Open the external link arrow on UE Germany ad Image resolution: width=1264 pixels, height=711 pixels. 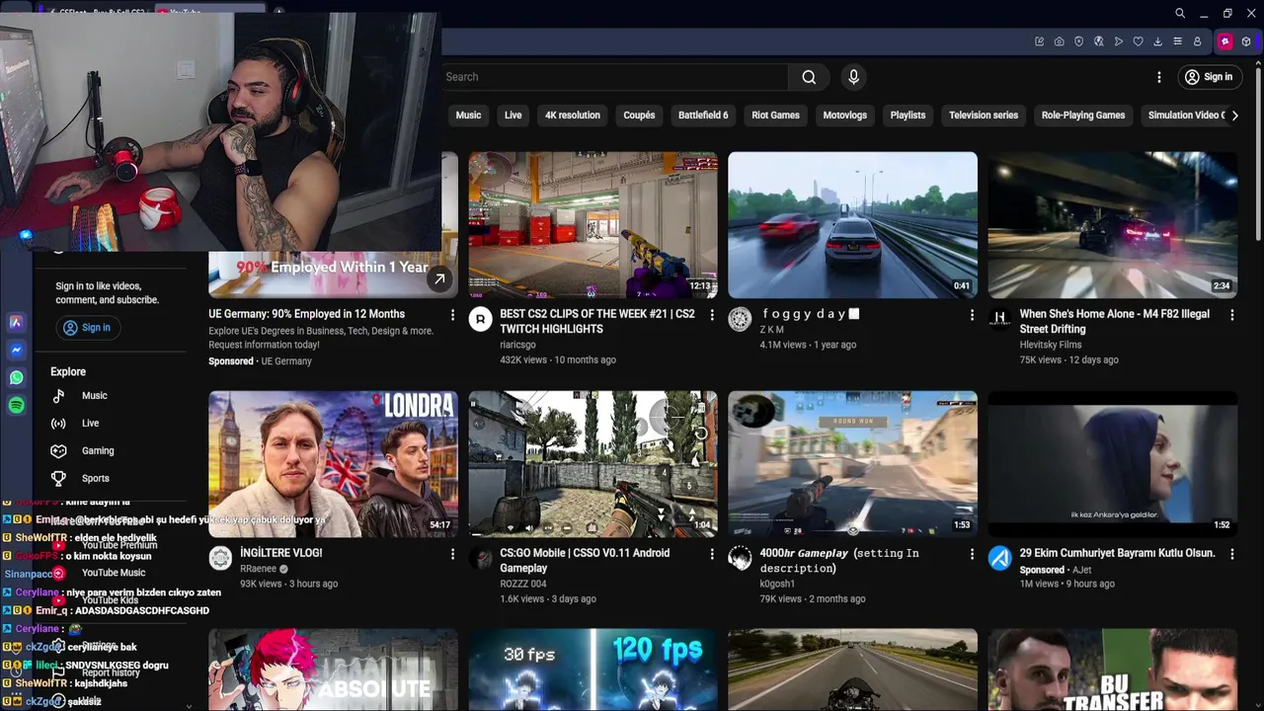pyautogui.click(x=439, y=279)
